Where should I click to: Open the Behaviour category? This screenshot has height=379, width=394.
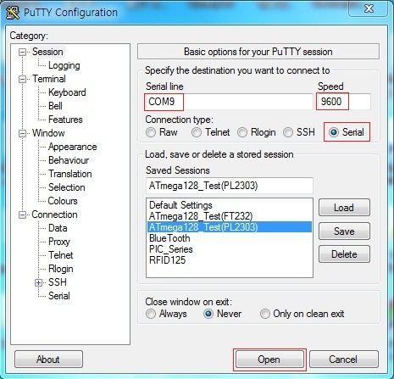click(x=69, y=160)
